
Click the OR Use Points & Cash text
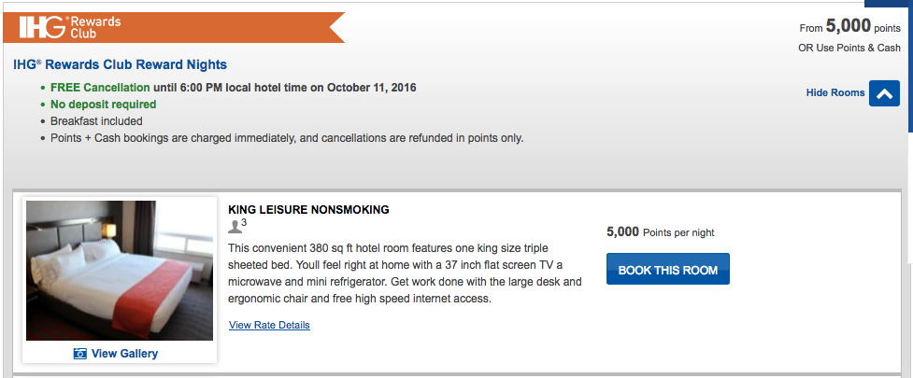click(849, 48)
